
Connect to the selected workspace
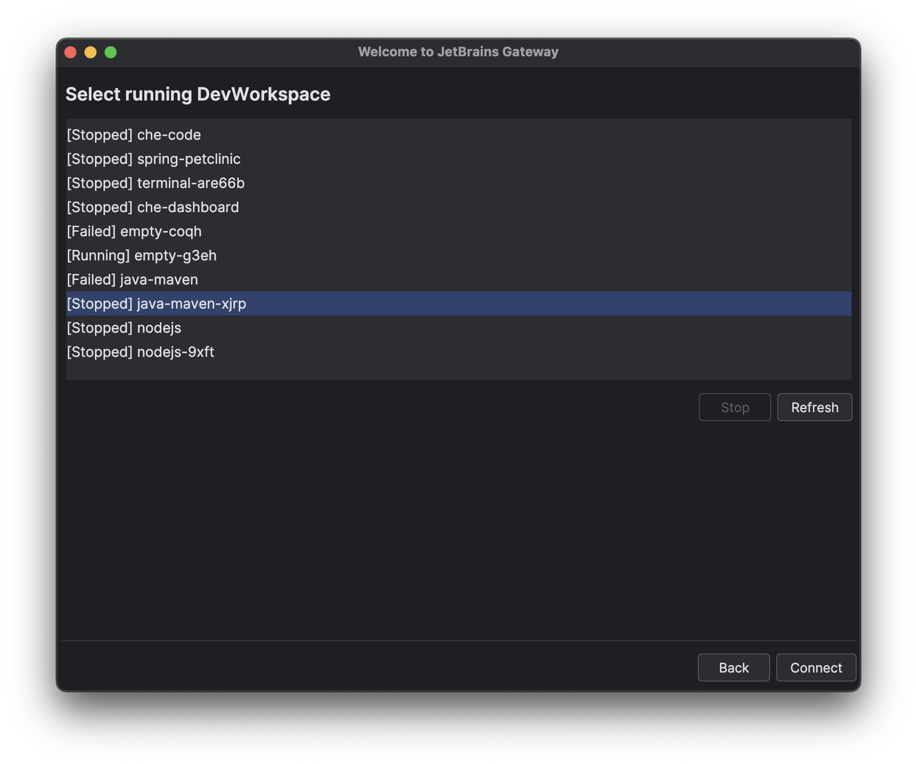(x=816, y=667)
